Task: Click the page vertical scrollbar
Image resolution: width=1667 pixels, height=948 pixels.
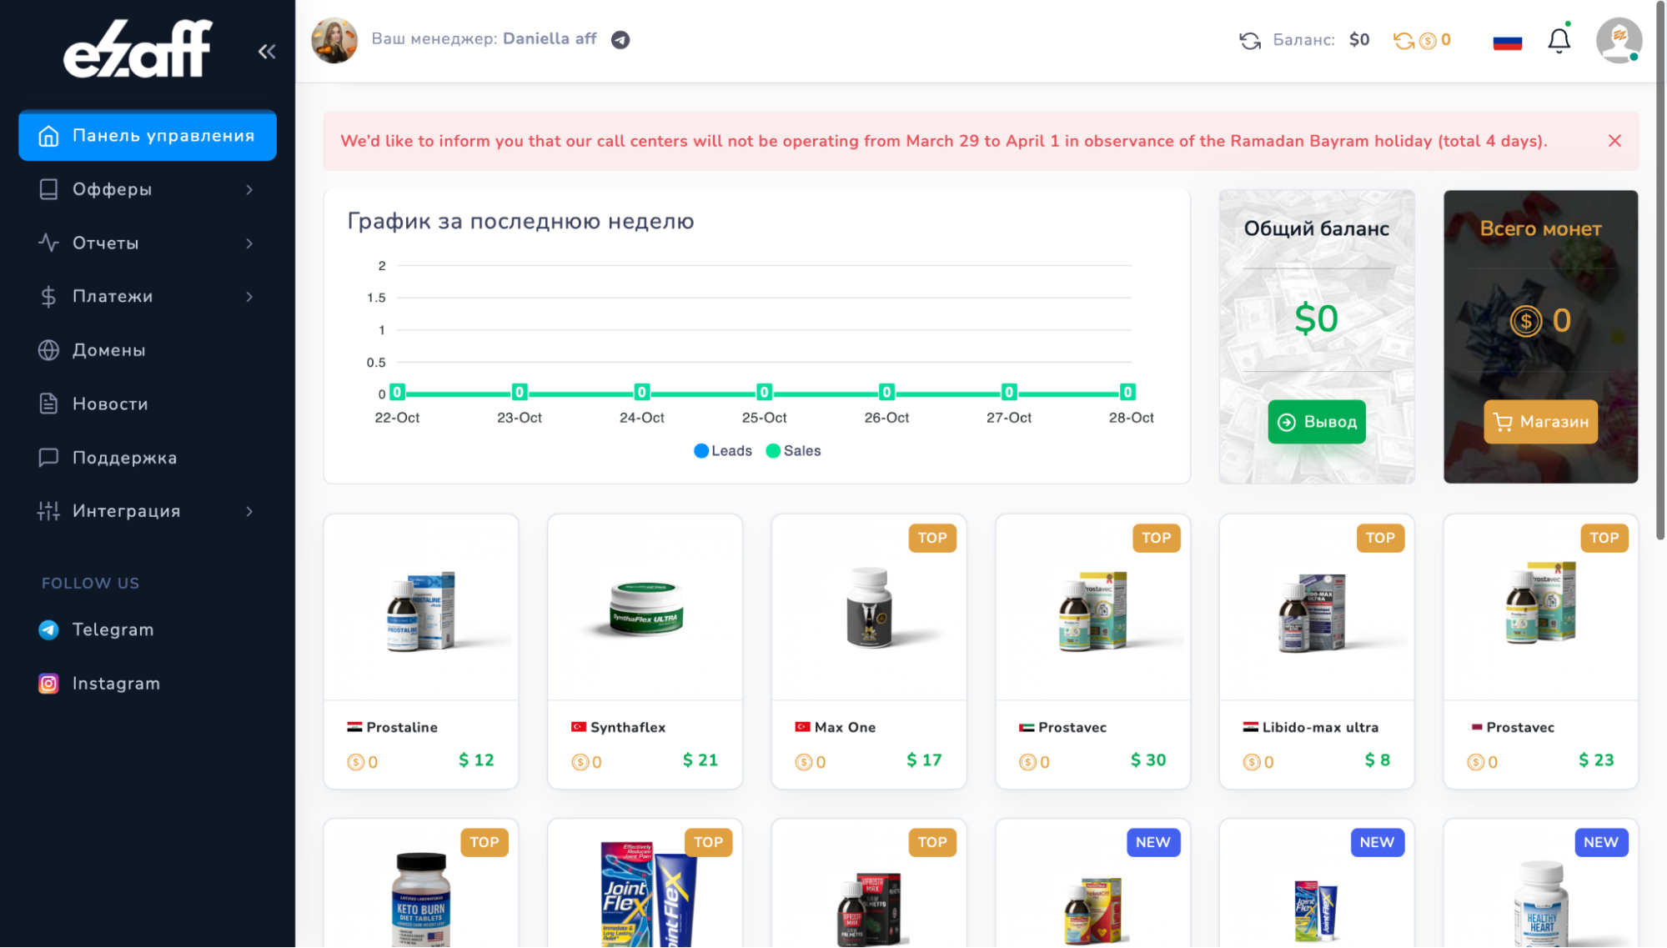Action: point(1660,270)
